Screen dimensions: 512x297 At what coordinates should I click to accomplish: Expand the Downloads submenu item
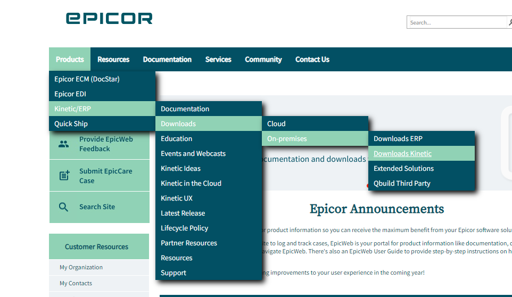[209, 123]
